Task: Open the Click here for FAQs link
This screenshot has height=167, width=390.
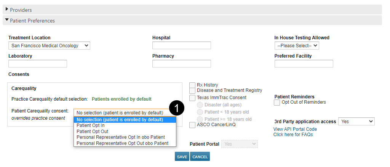Action: pyautogui.click(x=293, y=135)
